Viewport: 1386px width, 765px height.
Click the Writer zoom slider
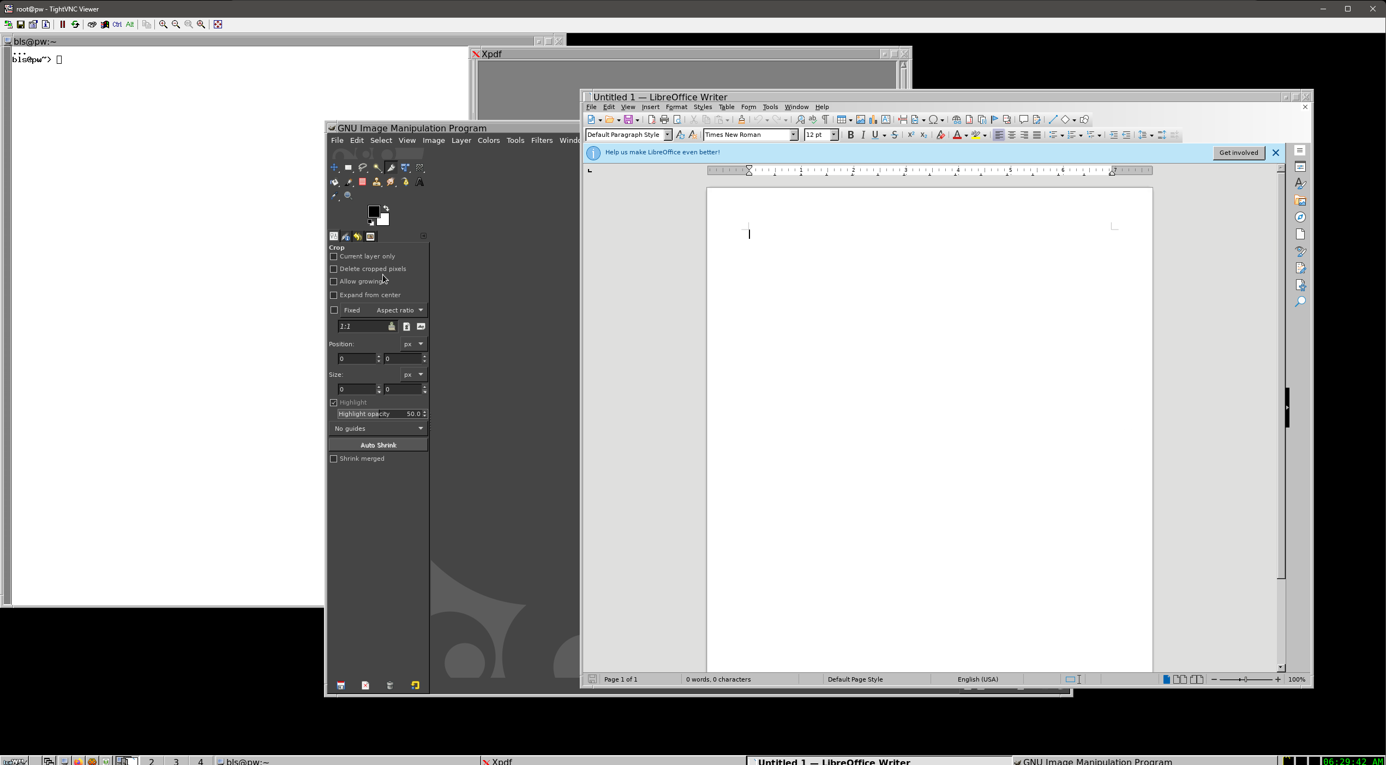pos(1246,679)
